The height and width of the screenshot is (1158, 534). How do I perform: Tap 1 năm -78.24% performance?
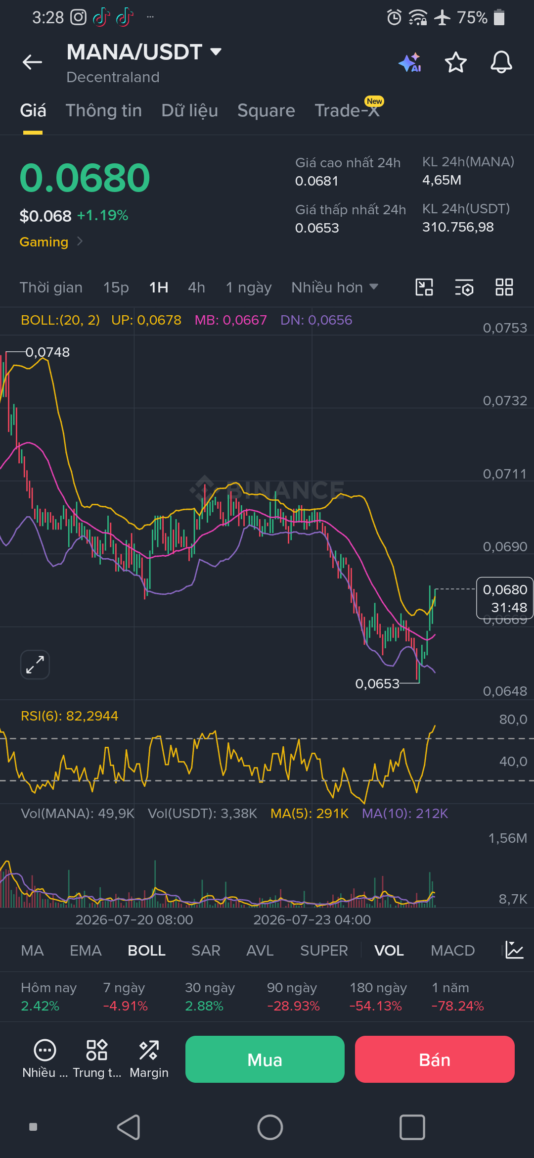click(457, 997)
